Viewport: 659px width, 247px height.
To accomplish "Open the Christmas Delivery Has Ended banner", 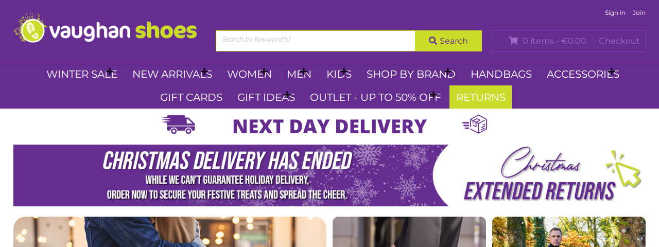I will [231, 175].
